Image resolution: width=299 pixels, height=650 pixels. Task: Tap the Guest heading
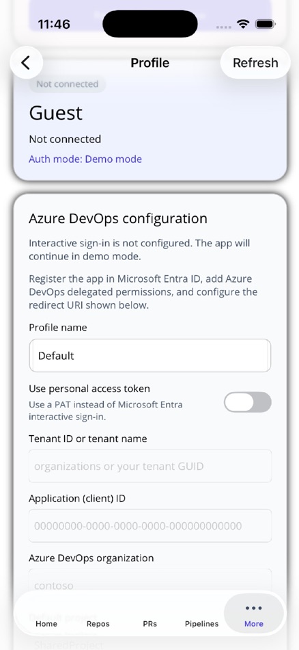(56, 113)
